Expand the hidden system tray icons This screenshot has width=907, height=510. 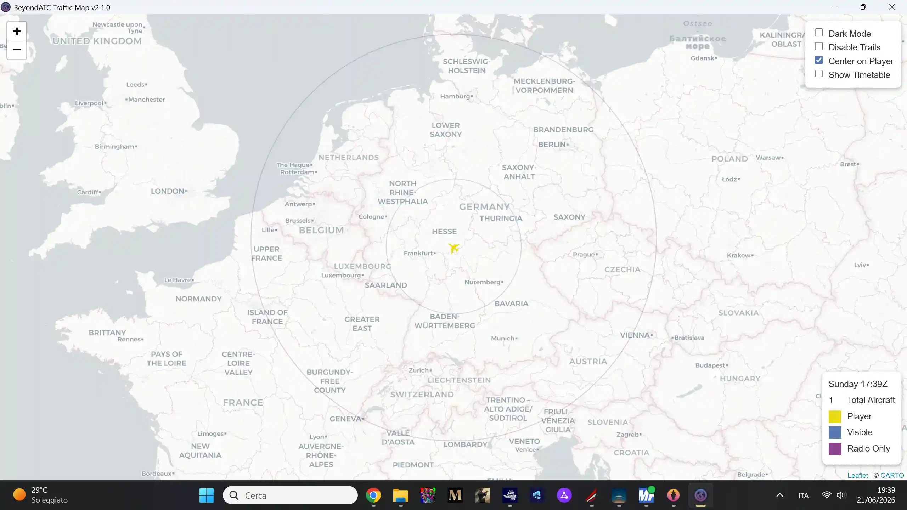click(779, 495)
